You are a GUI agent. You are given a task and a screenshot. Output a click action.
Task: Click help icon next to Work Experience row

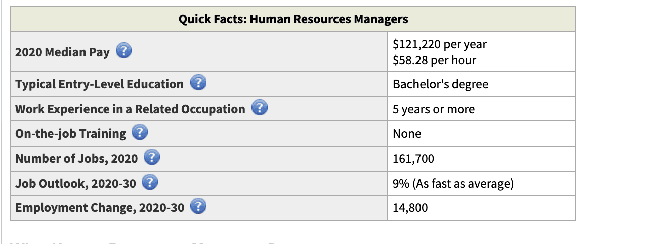pyautogui.click(x=260, y=108)
